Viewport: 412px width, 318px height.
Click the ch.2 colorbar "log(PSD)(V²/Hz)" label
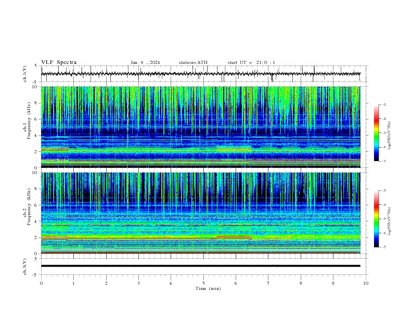click(389, 221)
